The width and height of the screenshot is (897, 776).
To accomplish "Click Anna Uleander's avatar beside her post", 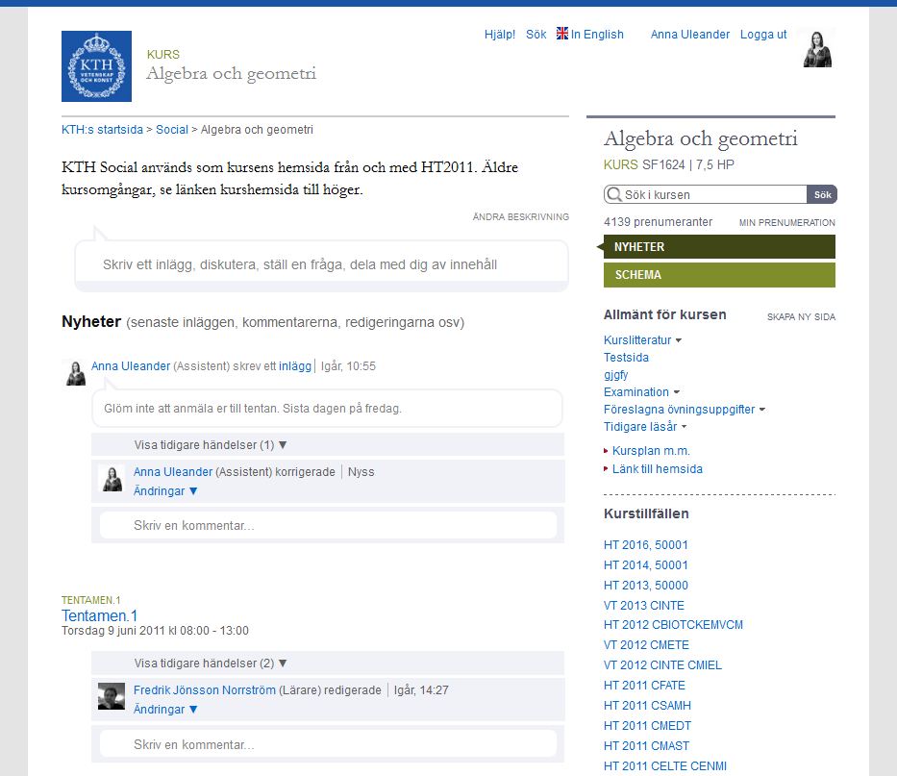I will click(75, 372).
